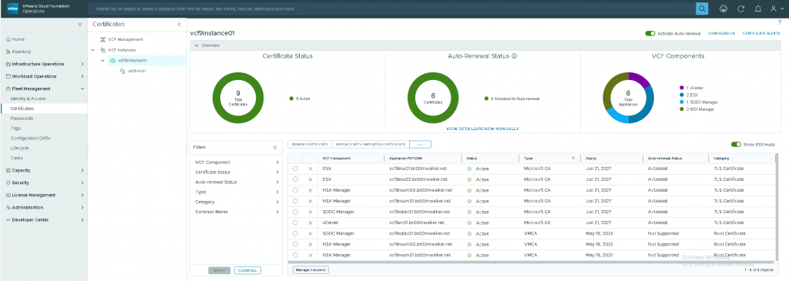Toggle Activate Auto-renewal switch
This screenshot has width=789, height=281.
(650, 33)
